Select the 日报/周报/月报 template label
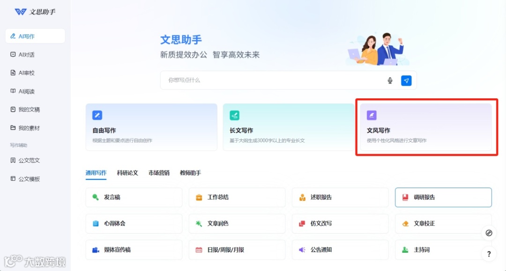This screenshot has width=506, height=271. point(225,250)
